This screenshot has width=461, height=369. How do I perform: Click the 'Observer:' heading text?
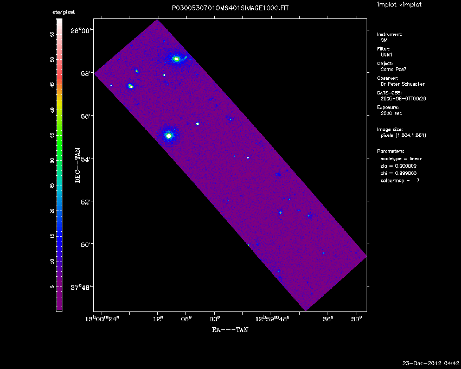click(x=387, y=78)
